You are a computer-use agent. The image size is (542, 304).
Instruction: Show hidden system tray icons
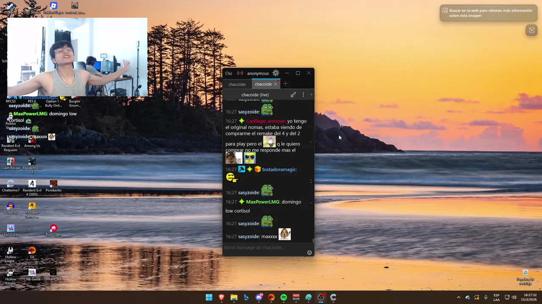tap(458, 297)
